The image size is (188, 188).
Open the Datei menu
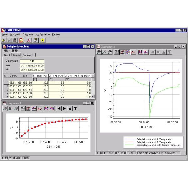(x=5, y=34)
